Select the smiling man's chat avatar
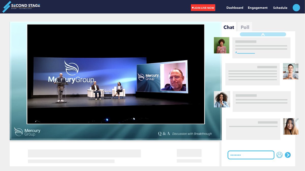This screenshot has height=171, width=305. point(291,73)
